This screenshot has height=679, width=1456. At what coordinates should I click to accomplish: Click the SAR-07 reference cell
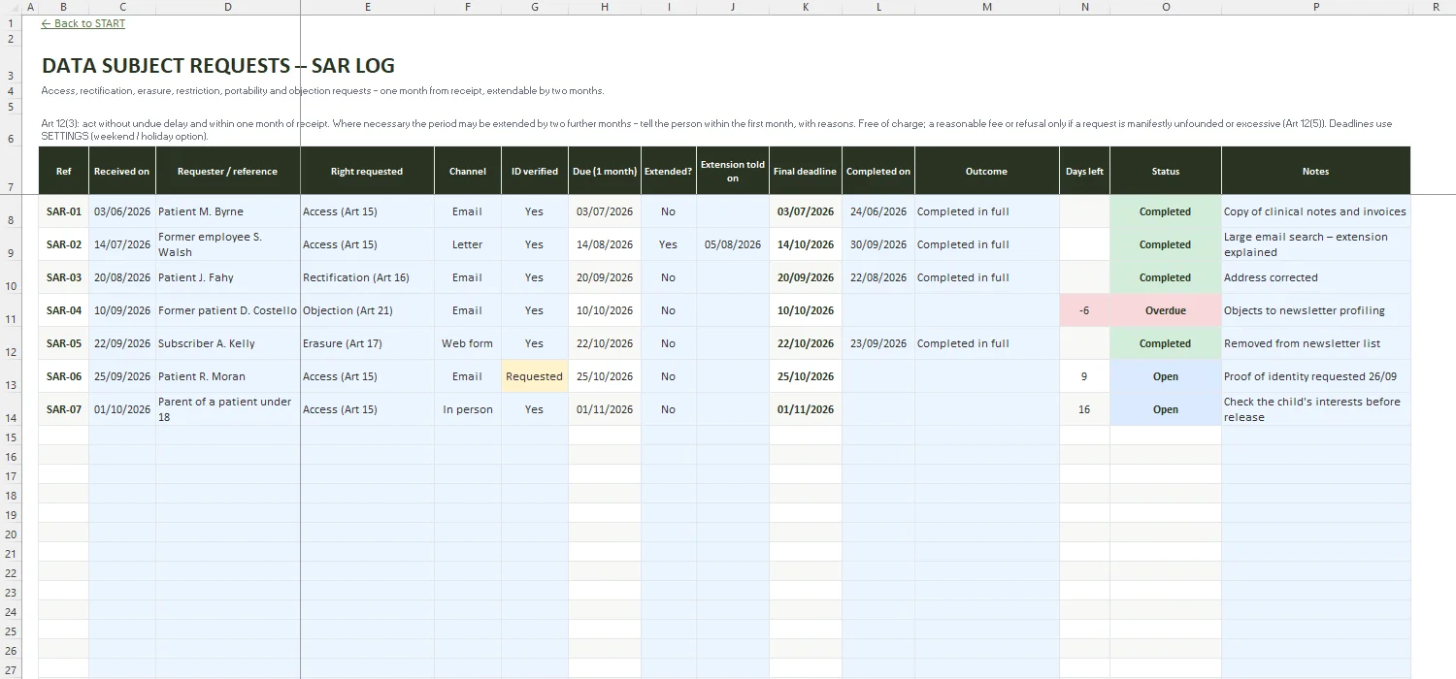[x=64, y=409]
